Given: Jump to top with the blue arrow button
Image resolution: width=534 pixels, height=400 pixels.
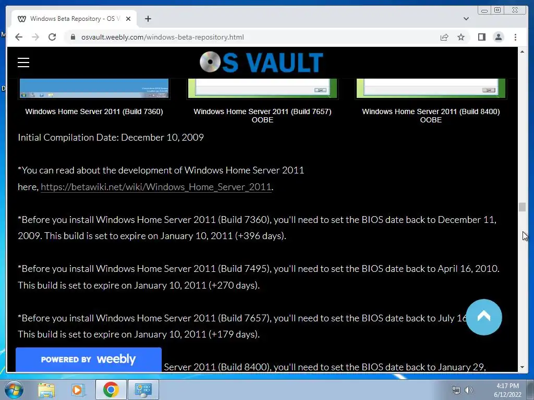Looking at the screenshot, I should 483,317.
